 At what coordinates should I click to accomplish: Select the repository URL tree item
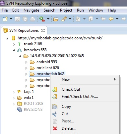coord(60,38)
